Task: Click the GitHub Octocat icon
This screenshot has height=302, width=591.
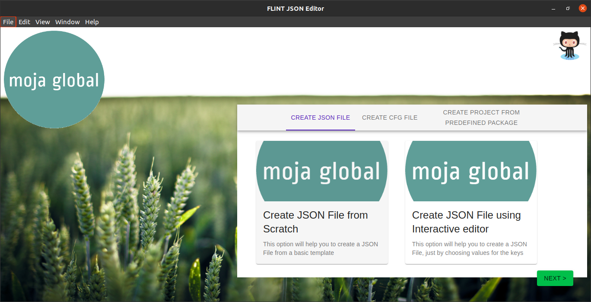Action: (x=569, y=45)
